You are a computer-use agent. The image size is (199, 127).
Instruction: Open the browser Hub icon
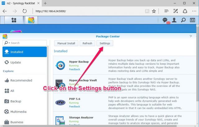[166, 11]
